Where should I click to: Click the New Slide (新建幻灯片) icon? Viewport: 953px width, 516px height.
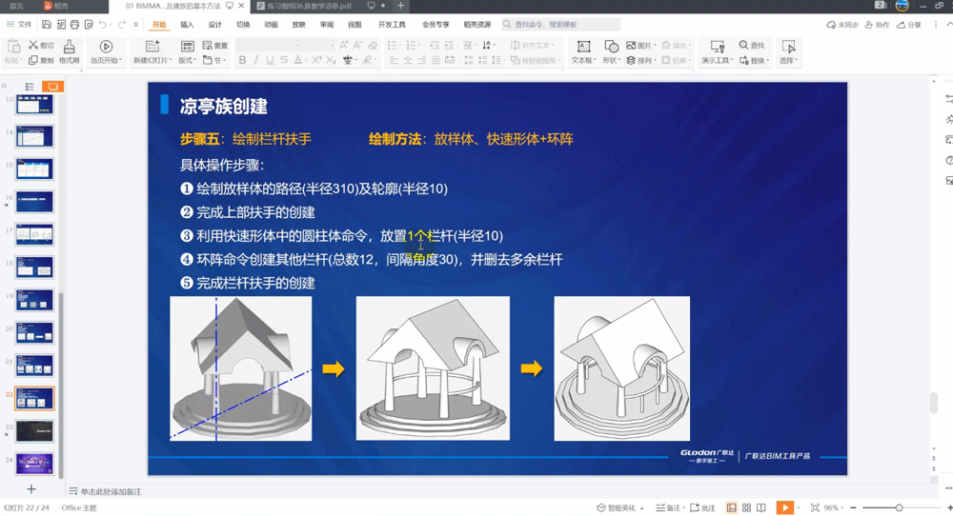[x=152, y=47]
